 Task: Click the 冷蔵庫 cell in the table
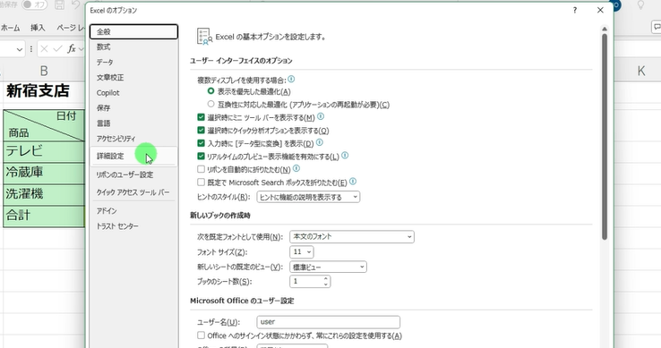[x=44, y=173]
